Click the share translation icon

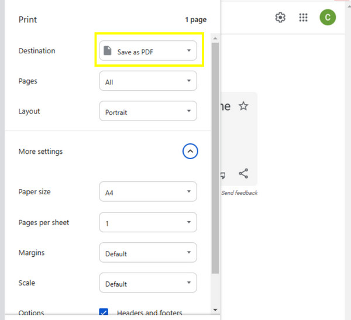[x=243, y=174]
